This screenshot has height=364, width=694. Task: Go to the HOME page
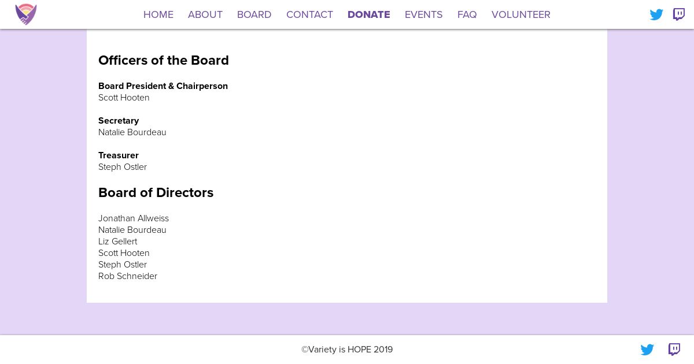[x=158, y=14]
